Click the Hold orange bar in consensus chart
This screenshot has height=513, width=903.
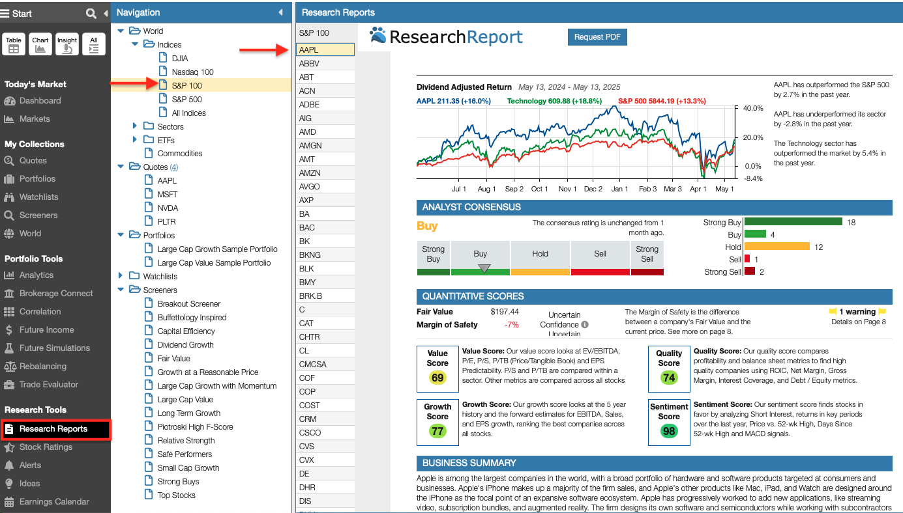[x=777, y=247]
